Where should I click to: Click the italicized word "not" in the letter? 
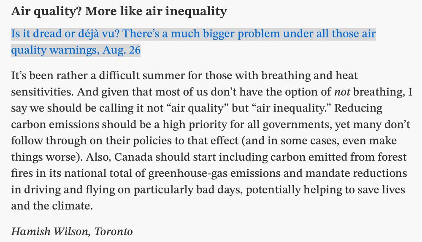[x=342, y=92]
